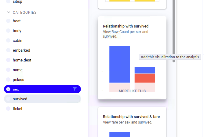Collapse the CATEGORIES section chevron
The width and height of the screenshot is (204, 137).
[9, 12]
